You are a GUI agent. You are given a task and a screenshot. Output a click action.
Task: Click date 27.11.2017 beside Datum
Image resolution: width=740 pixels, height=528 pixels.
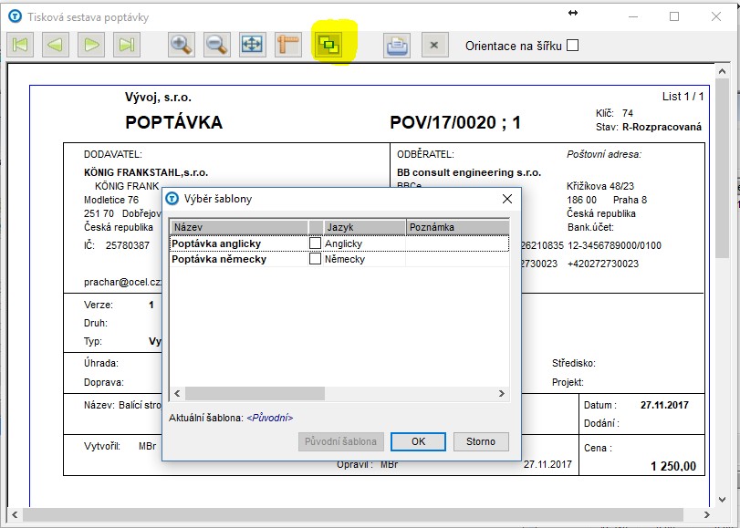(x=664, y=405)
